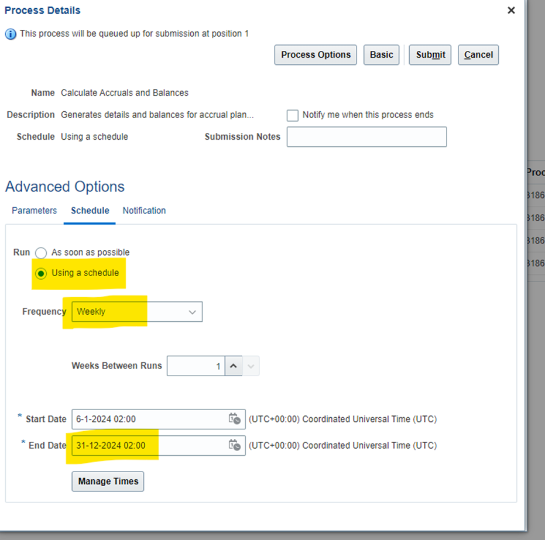Switch to the Notification tab
This screenshot has height=540, width=545.
point(144,211)
